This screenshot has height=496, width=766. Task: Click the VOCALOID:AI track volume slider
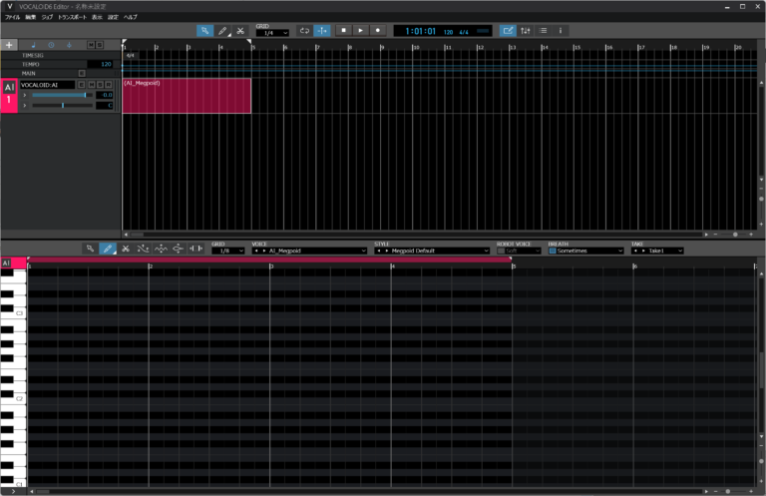(60, 95)
